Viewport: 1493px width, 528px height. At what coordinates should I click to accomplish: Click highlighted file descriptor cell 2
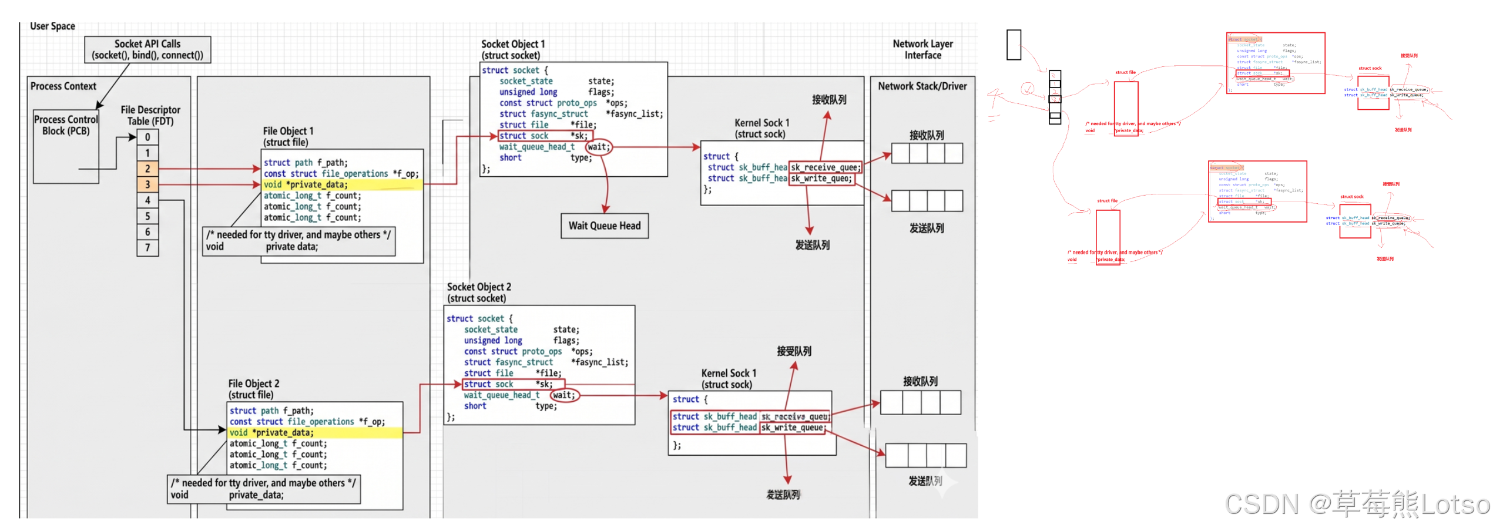147,169
